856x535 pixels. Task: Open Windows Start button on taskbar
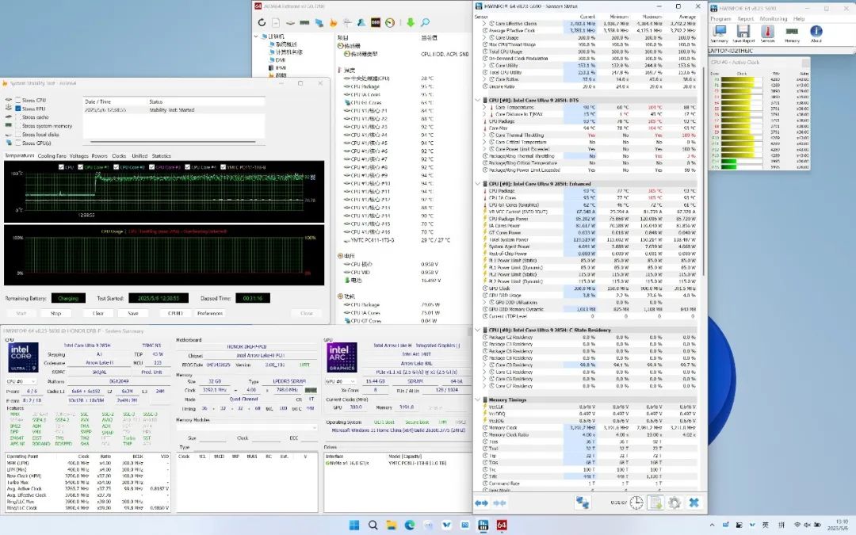[354, 525]
